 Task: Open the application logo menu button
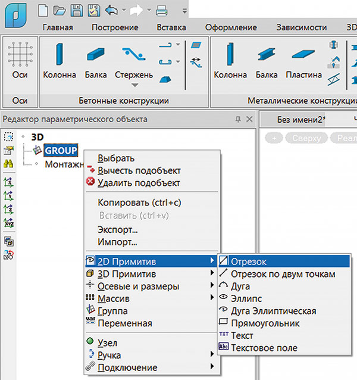coord(16,15)
